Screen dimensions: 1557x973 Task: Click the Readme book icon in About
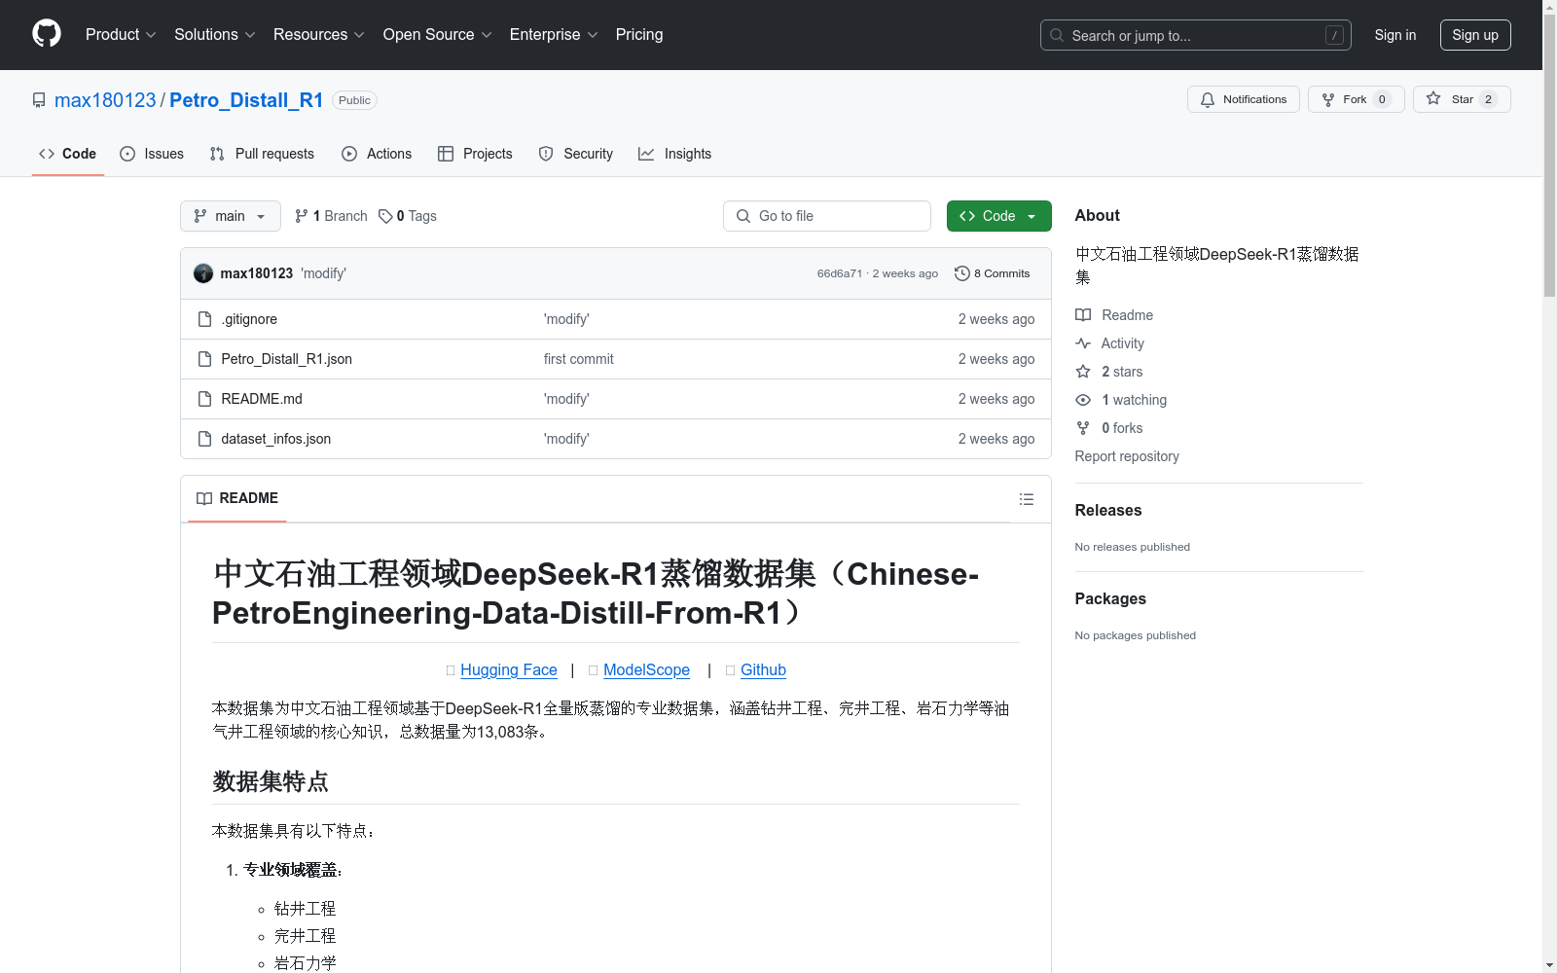[x=1083, y=315]
